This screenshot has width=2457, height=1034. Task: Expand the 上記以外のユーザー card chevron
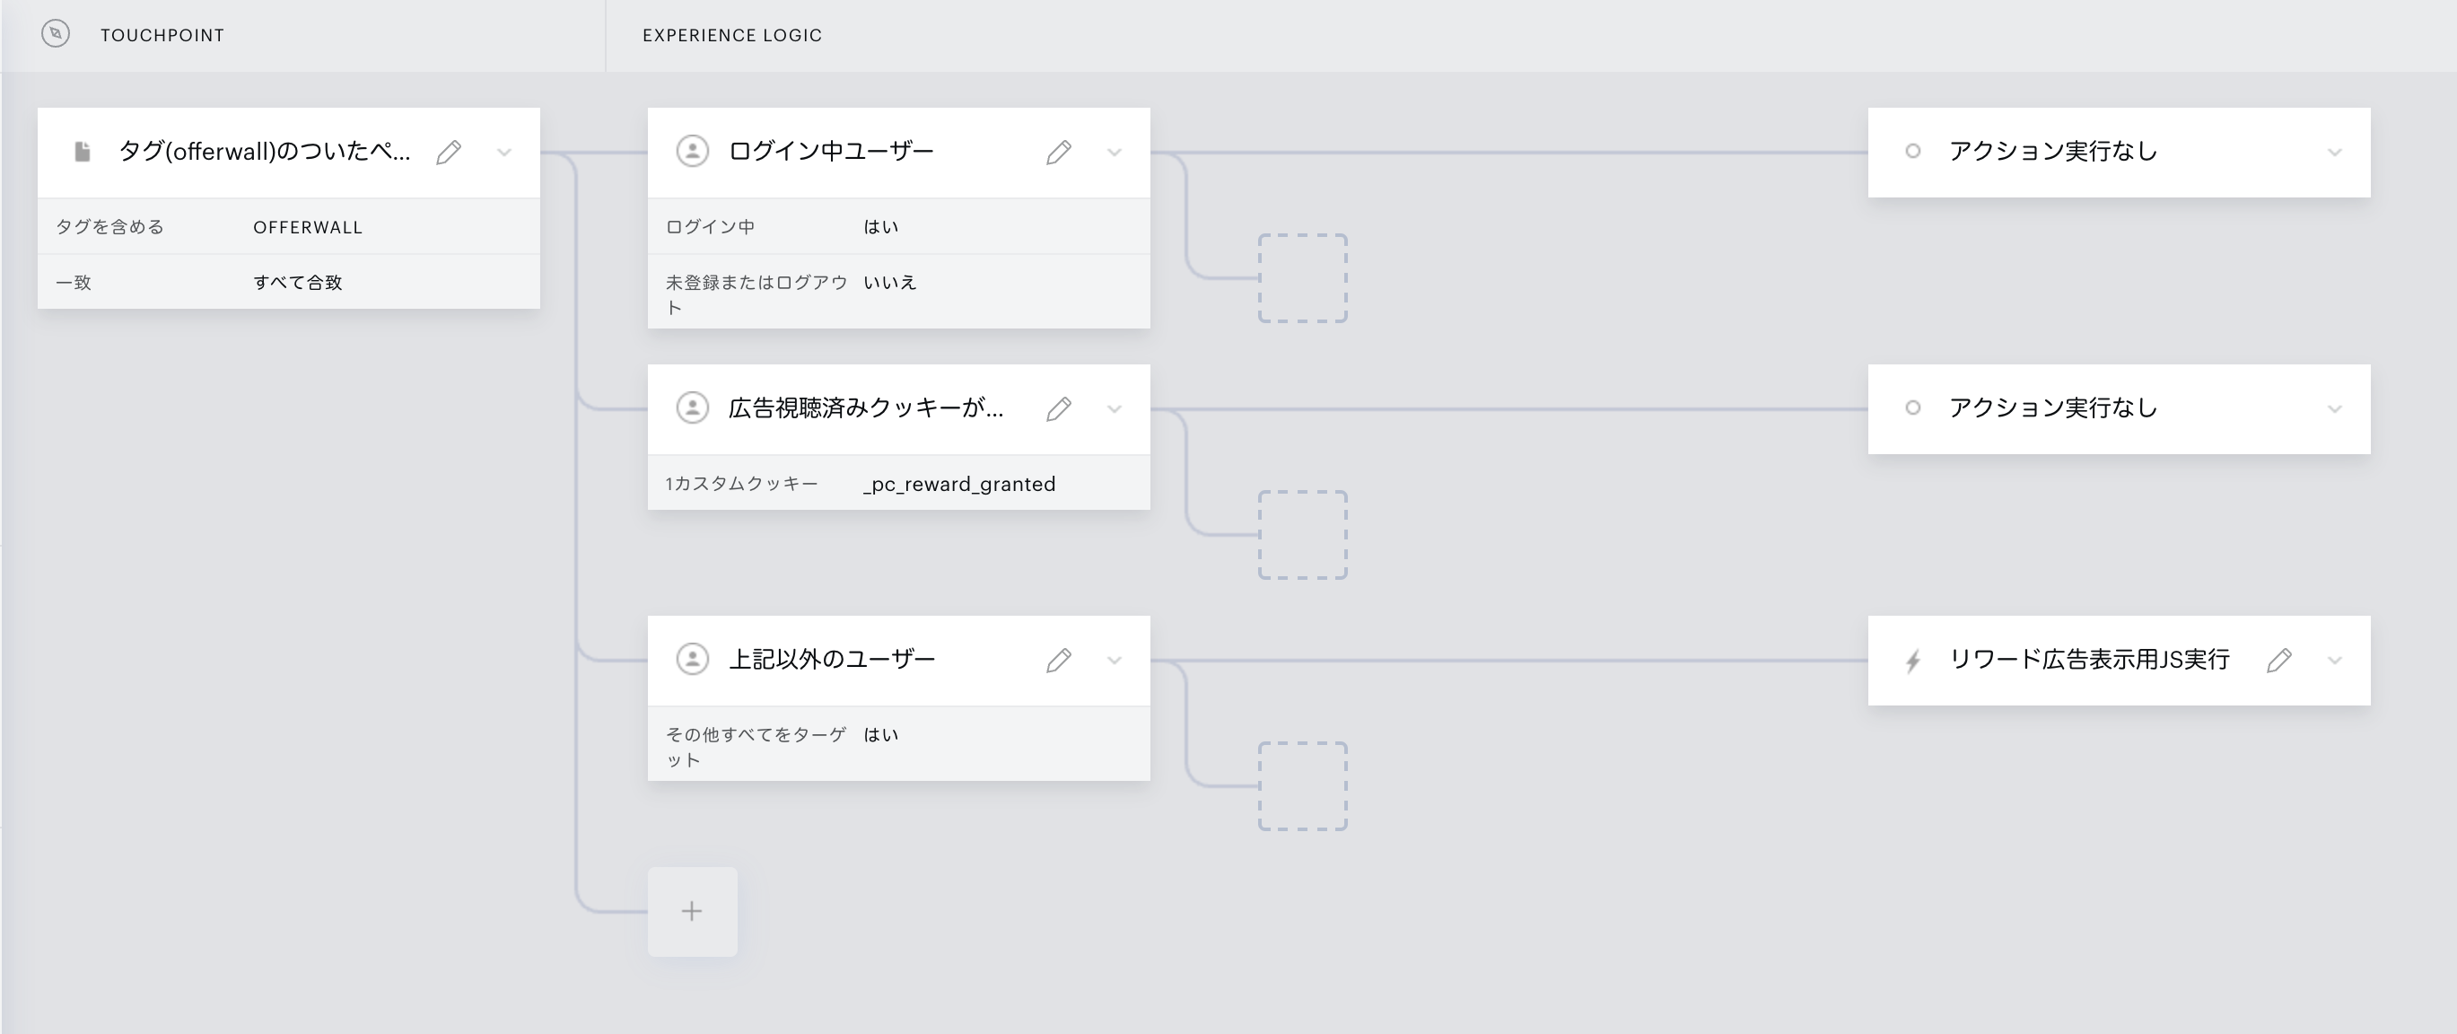[x=1114, y=660]
